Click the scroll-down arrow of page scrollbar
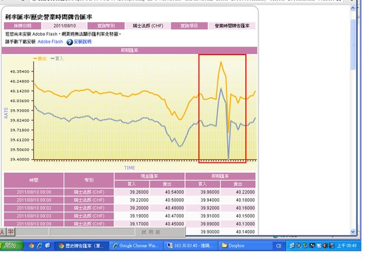Screen dimensions: 370x278 [352, 232]
